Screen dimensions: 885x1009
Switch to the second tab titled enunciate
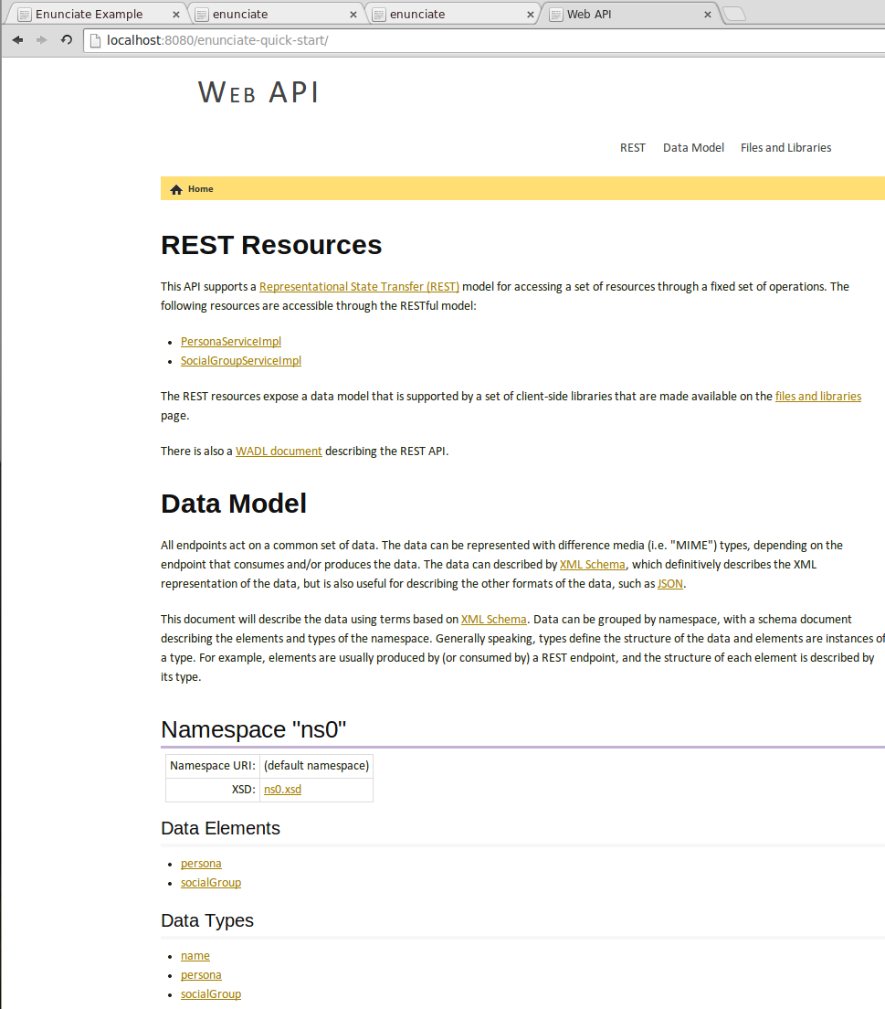pyautogui.click(x=275, y=14)
